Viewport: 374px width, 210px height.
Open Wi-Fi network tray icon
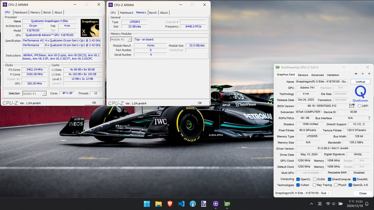[x=328, y=204]
